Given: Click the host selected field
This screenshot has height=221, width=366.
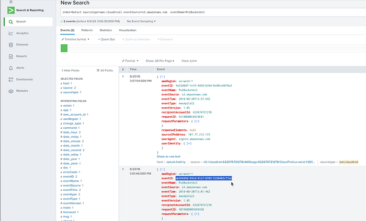Looking at the screenshot, I should pos(66,83).
